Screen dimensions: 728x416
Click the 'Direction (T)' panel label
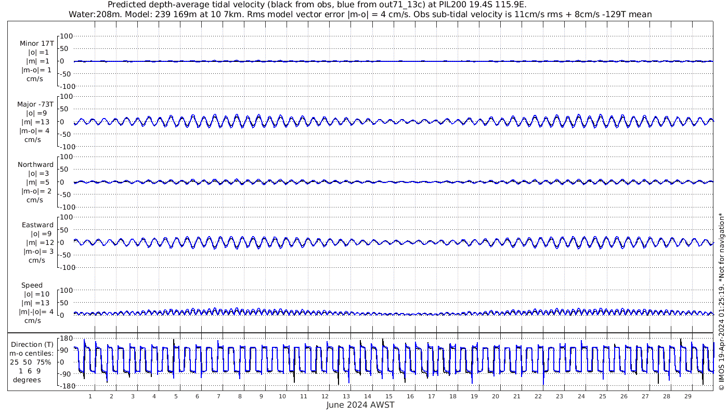[x=32, y=344]
